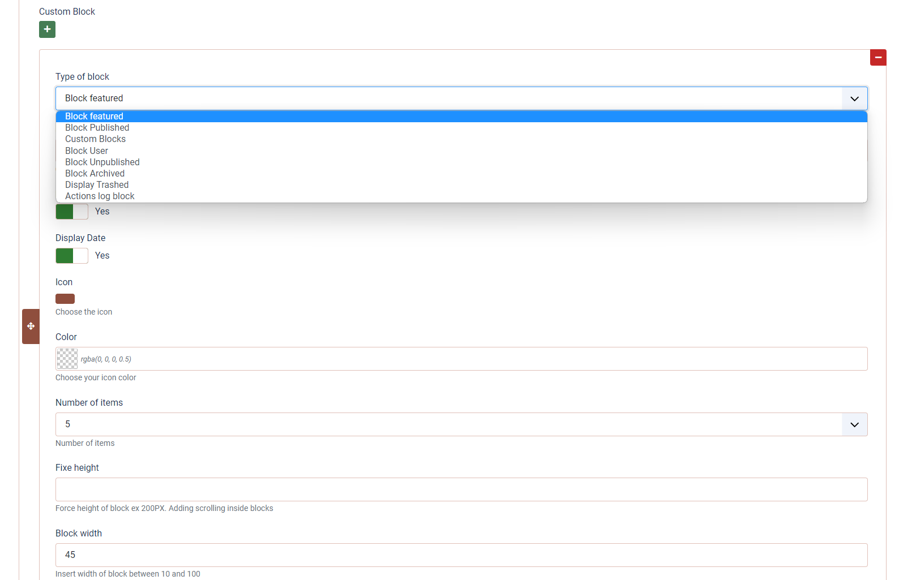Image resolution: width=899 pixels, height=580 pixels.
Task: Click the Fixe height input field
Action: [461, 489]
